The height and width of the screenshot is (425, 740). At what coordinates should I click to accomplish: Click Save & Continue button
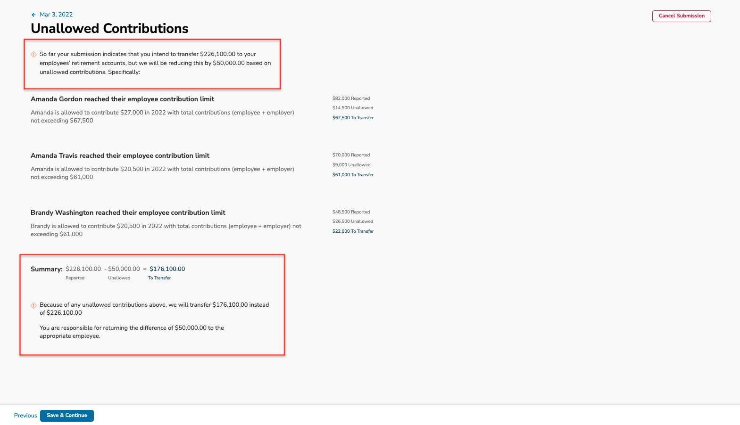[67, 416]
